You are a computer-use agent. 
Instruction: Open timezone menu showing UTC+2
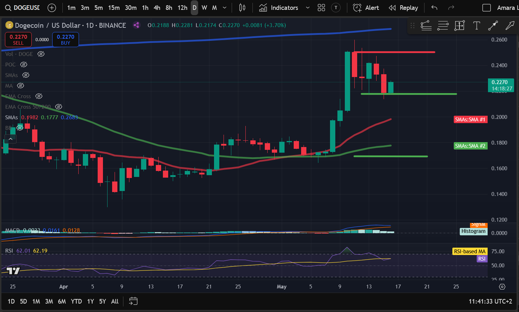click(x=490, y=301)
